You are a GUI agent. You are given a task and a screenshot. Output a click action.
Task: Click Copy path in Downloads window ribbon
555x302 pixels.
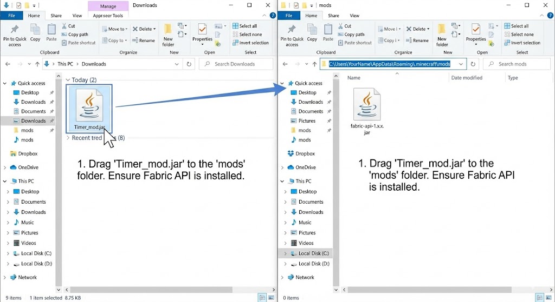click(75, 34)
